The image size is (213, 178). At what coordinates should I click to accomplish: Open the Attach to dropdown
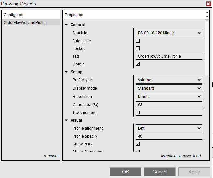click(168, 33)
